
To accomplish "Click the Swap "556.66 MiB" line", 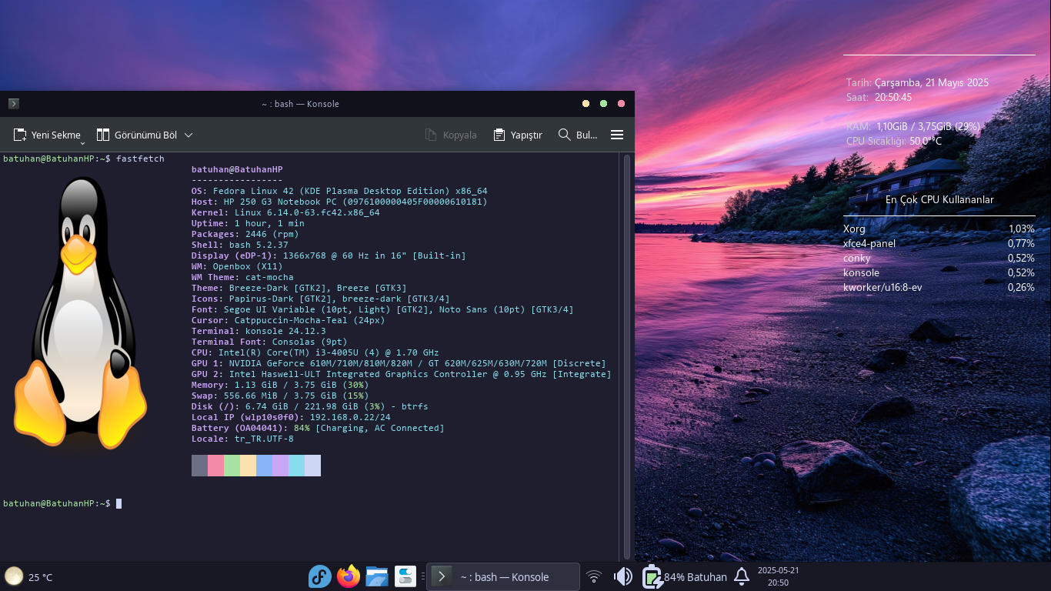I will (x=280, y=396).
